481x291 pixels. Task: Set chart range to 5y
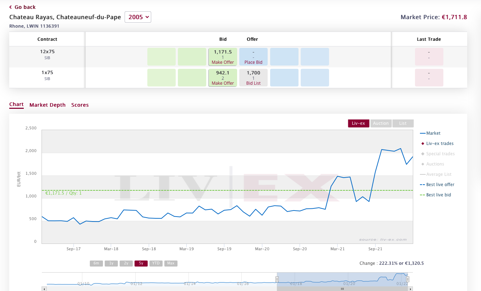(x=141, y=263)
